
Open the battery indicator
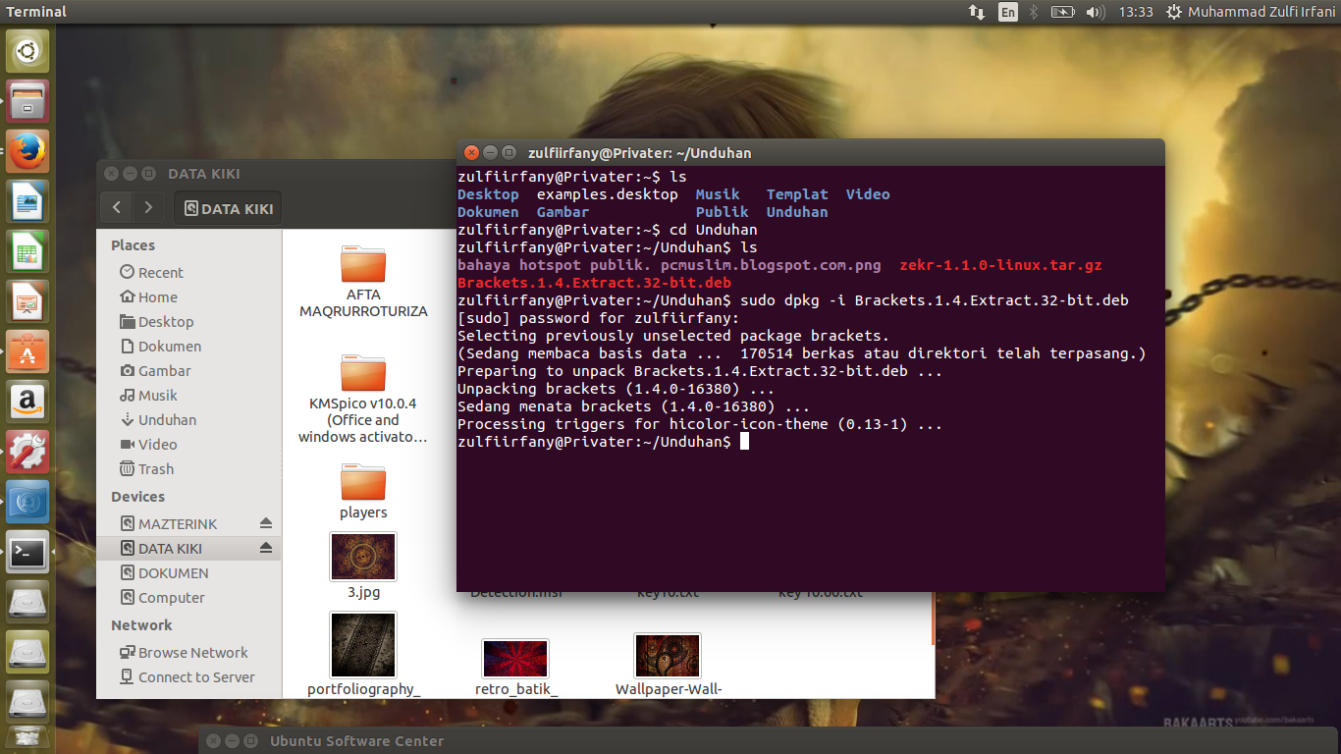click(x=1062, y=12)
